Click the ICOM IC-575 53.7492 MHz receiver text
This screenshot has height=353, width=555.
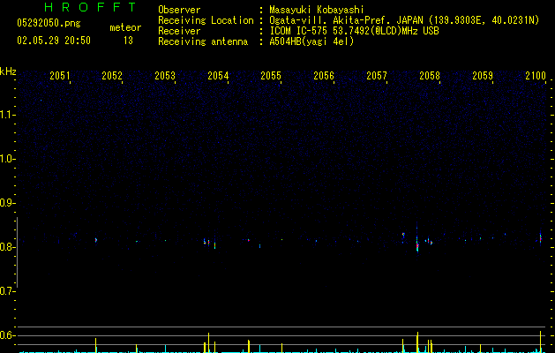pos(354,31)
